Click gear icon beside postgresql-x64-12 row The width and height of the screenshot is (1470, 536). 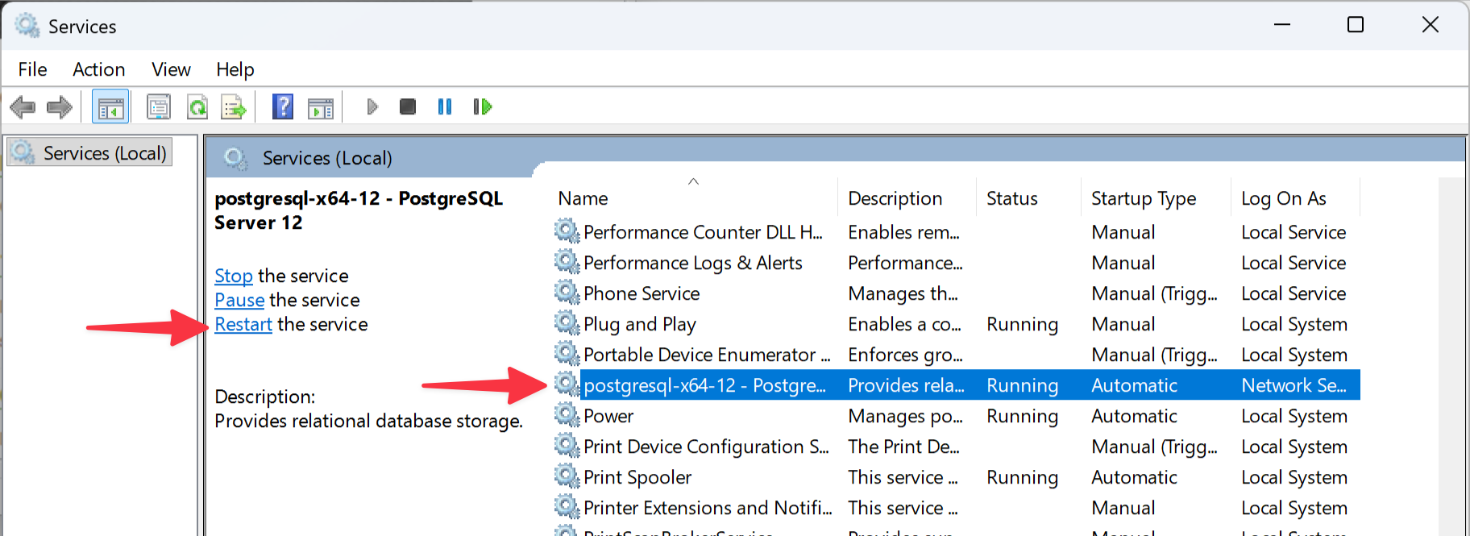(567, 384)
